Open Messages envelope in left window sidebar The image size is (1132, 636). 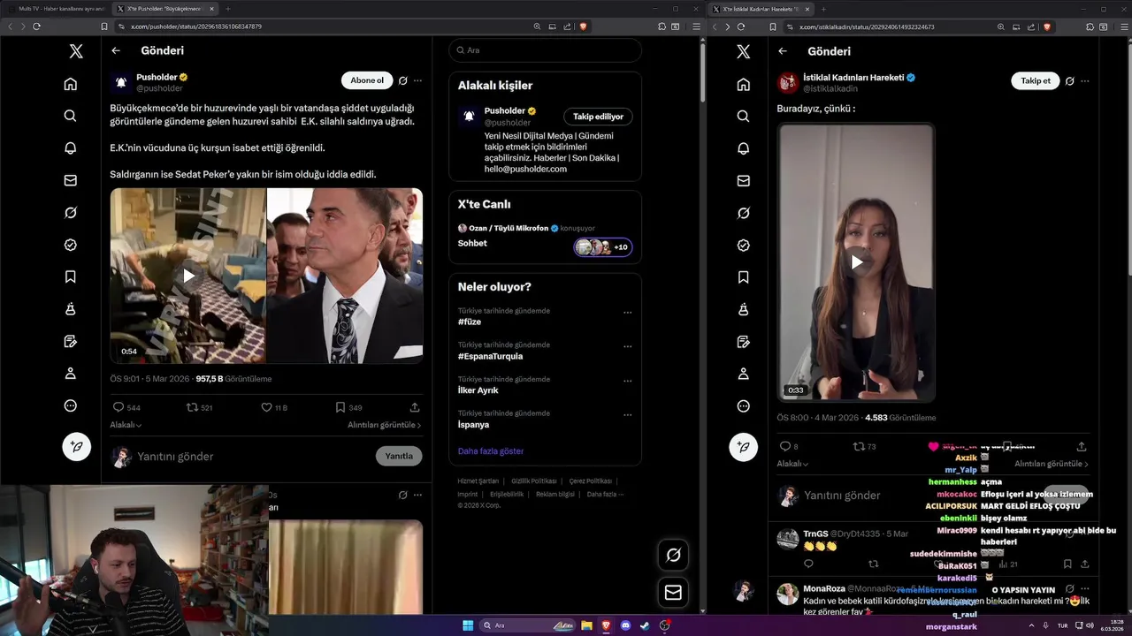pos(71,180)
